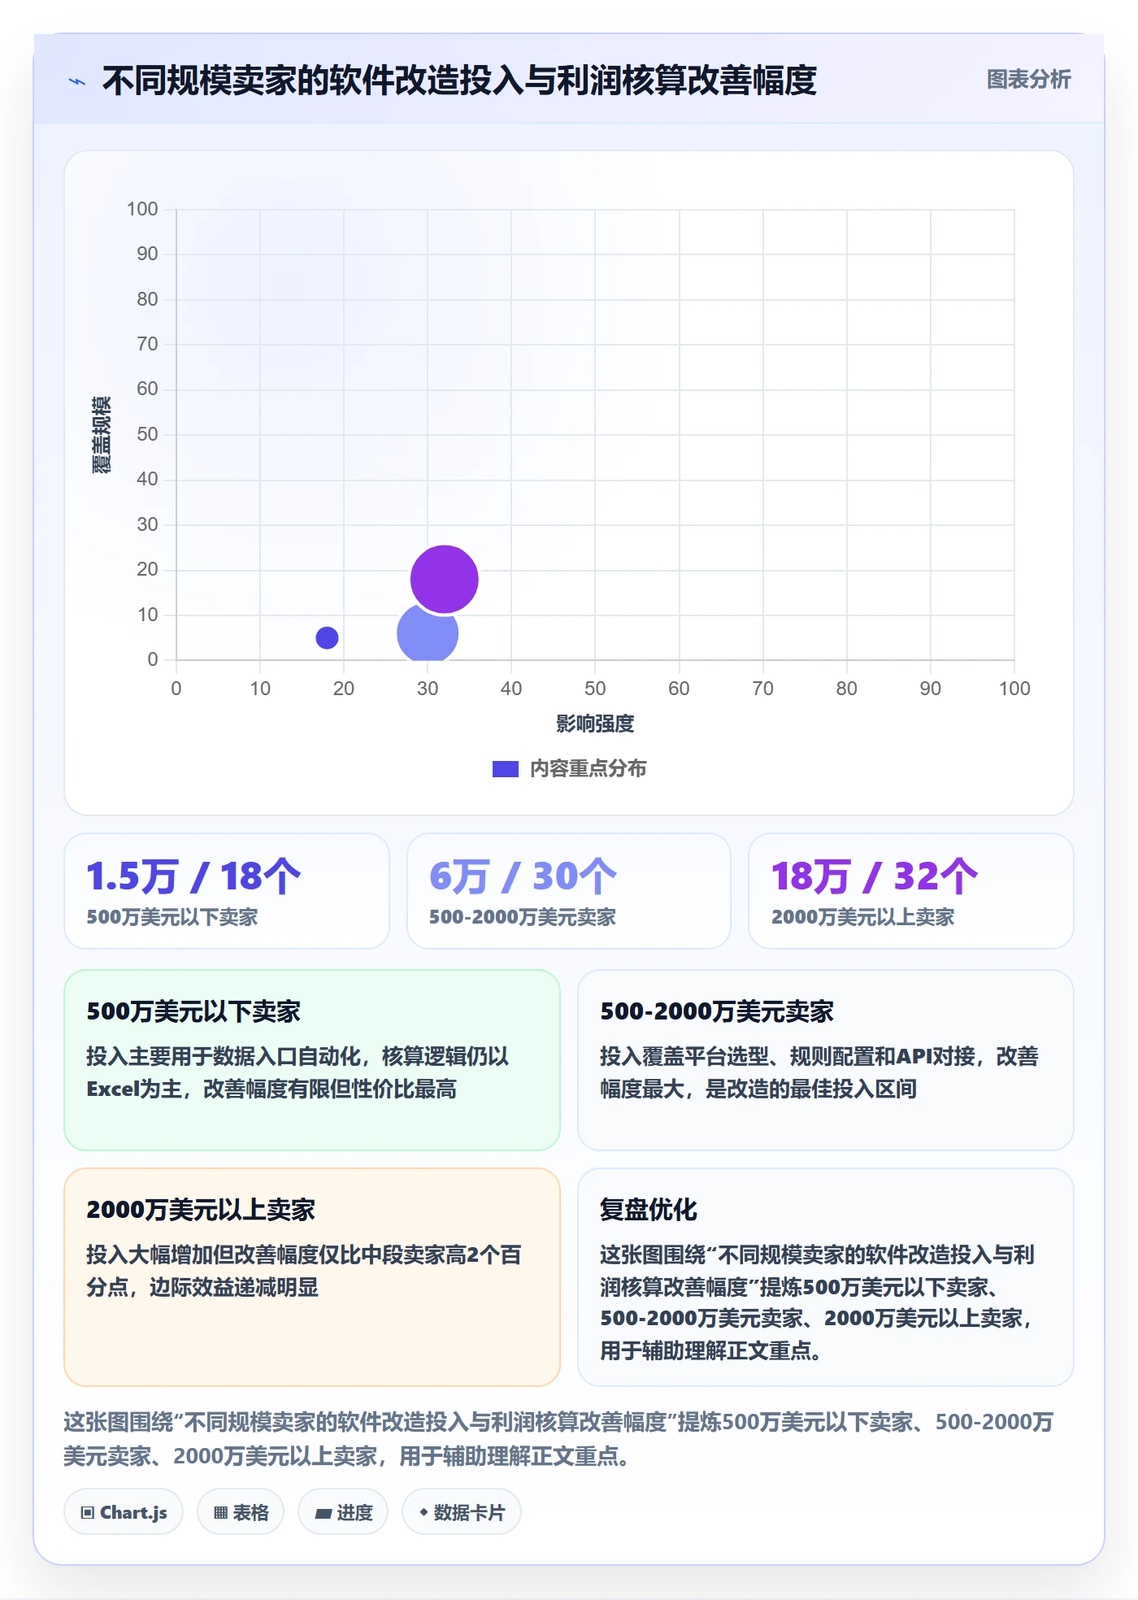1138x1600 pixels.
Task: Click the text 是改造的最佳投入区间 in the card
Action: point(810,1089)
